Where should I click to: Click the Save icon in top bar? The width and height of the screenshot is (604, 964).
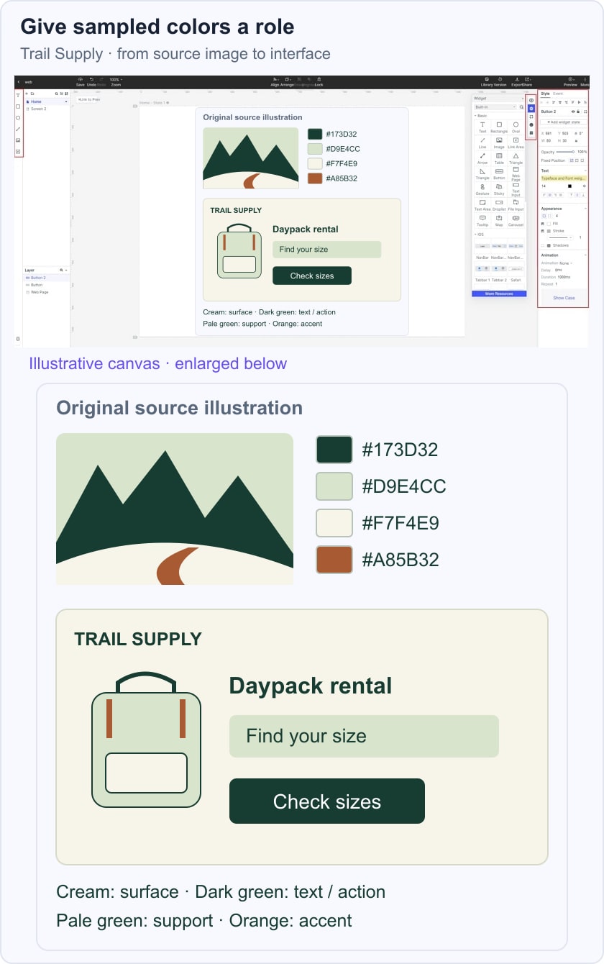coord(81,79)
